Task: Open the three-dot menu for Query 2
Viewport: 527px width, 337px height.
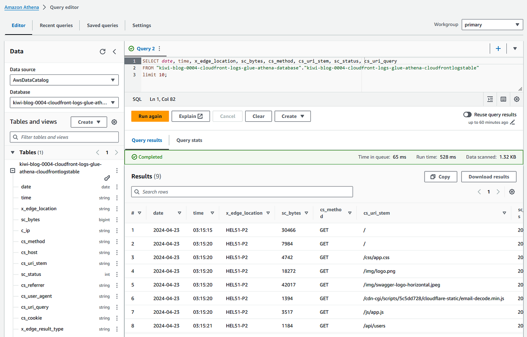Action: (160, 48)
